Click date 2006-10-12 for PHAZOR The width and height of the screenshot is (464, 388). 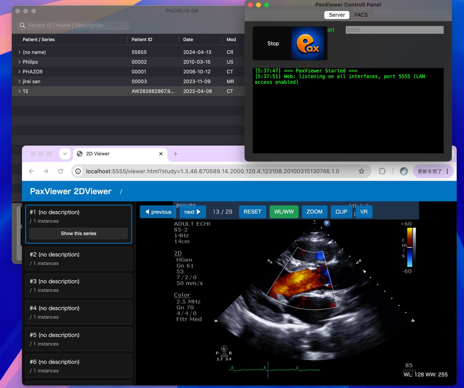197,72
